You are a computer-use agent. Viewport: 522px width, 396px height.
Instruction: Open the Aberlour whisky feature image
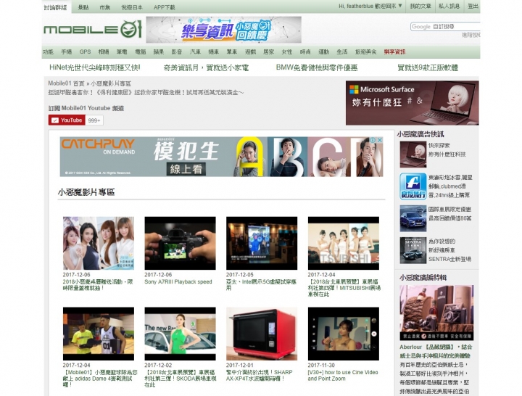(436, 313)
